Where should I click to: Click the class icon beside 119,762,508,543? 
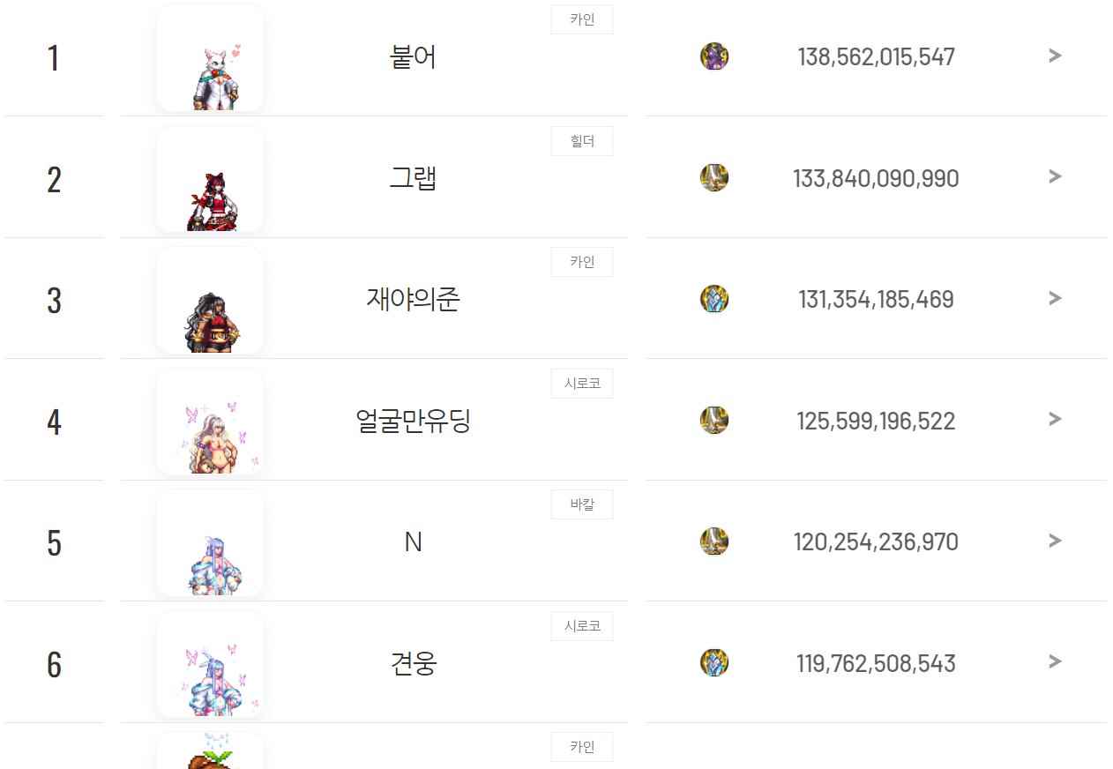(x=714, y=662)
